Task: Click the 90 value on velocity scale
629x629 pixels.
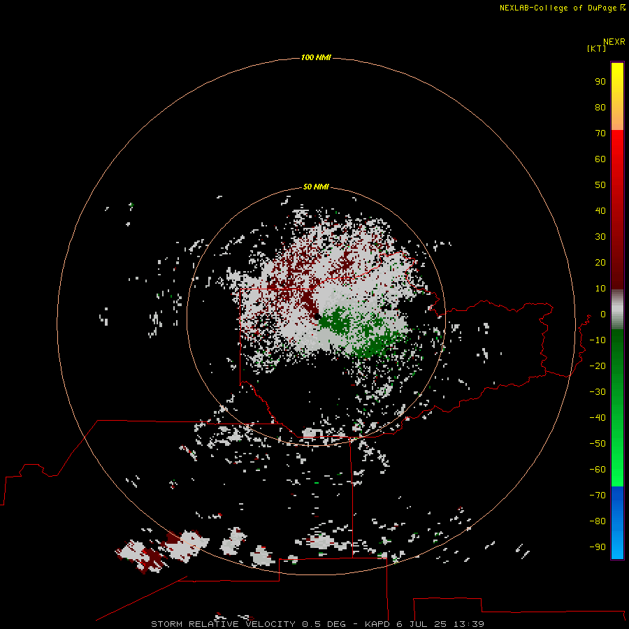Action: point(600,82)
